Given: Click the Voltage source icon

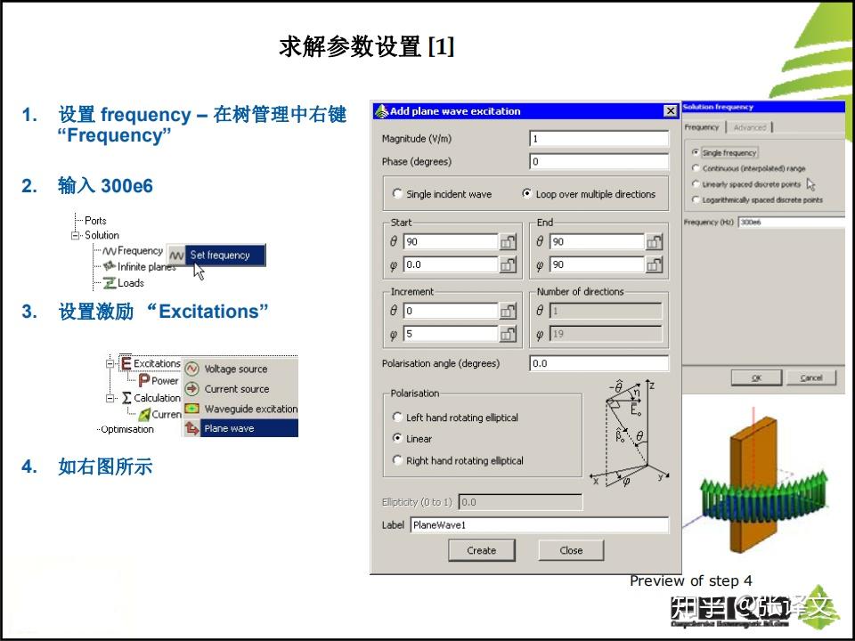Looking at the screenshot, I should coord(191,367).
